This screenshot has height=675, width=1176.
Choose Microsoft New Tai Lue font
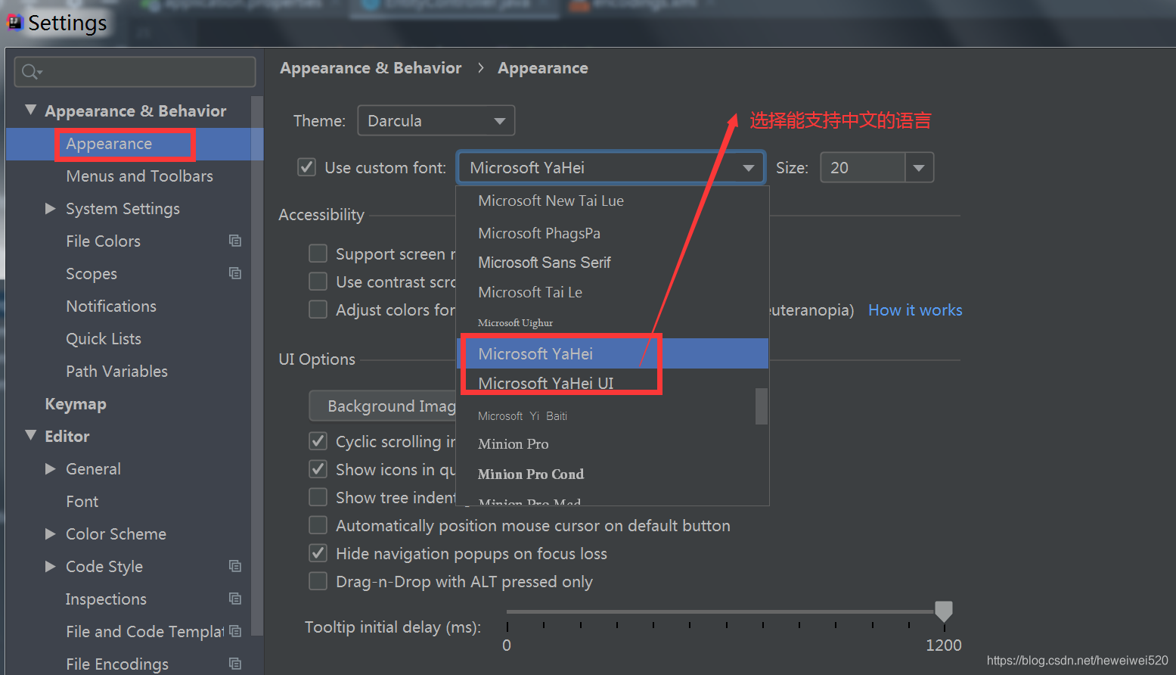[613, 201]
